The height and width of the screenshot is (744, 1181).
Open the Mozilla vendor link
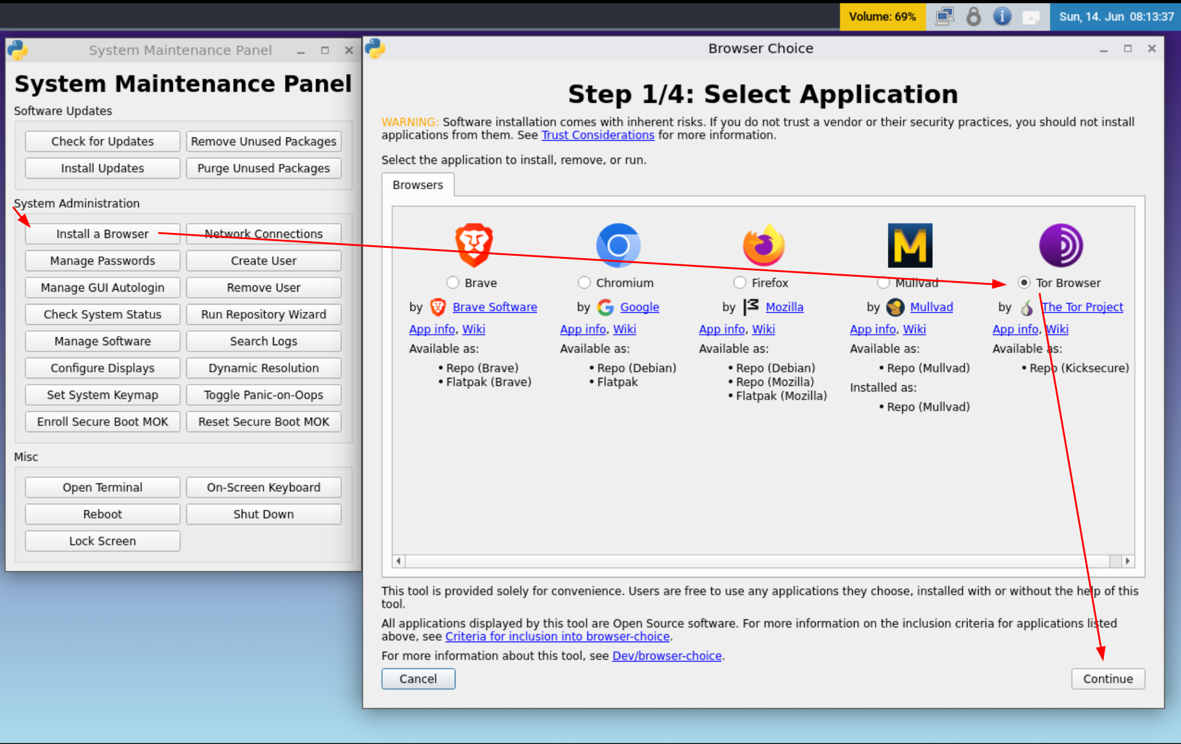point(785,307)
